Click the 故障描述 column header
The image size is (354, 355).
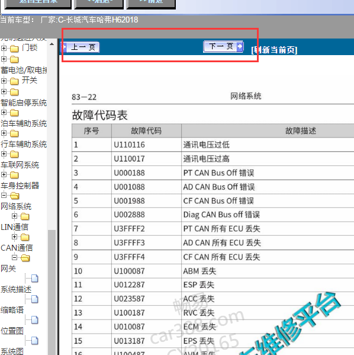point(300,130)
